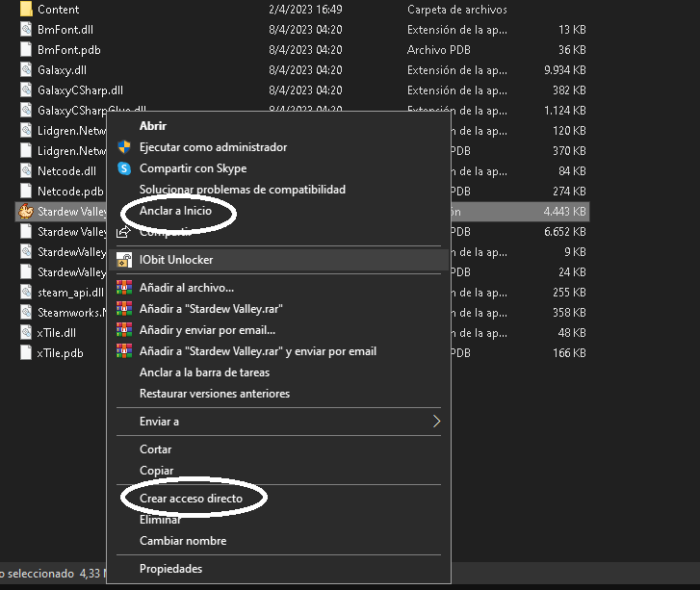Screen dimensions: 700x590
Task: Click the IObit Unlocker padlock icon
Action: (123, 260)
